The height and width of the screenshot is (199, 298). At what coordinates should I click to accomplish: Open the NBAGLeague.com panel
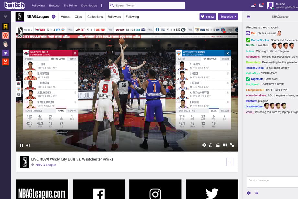point(42,189)
